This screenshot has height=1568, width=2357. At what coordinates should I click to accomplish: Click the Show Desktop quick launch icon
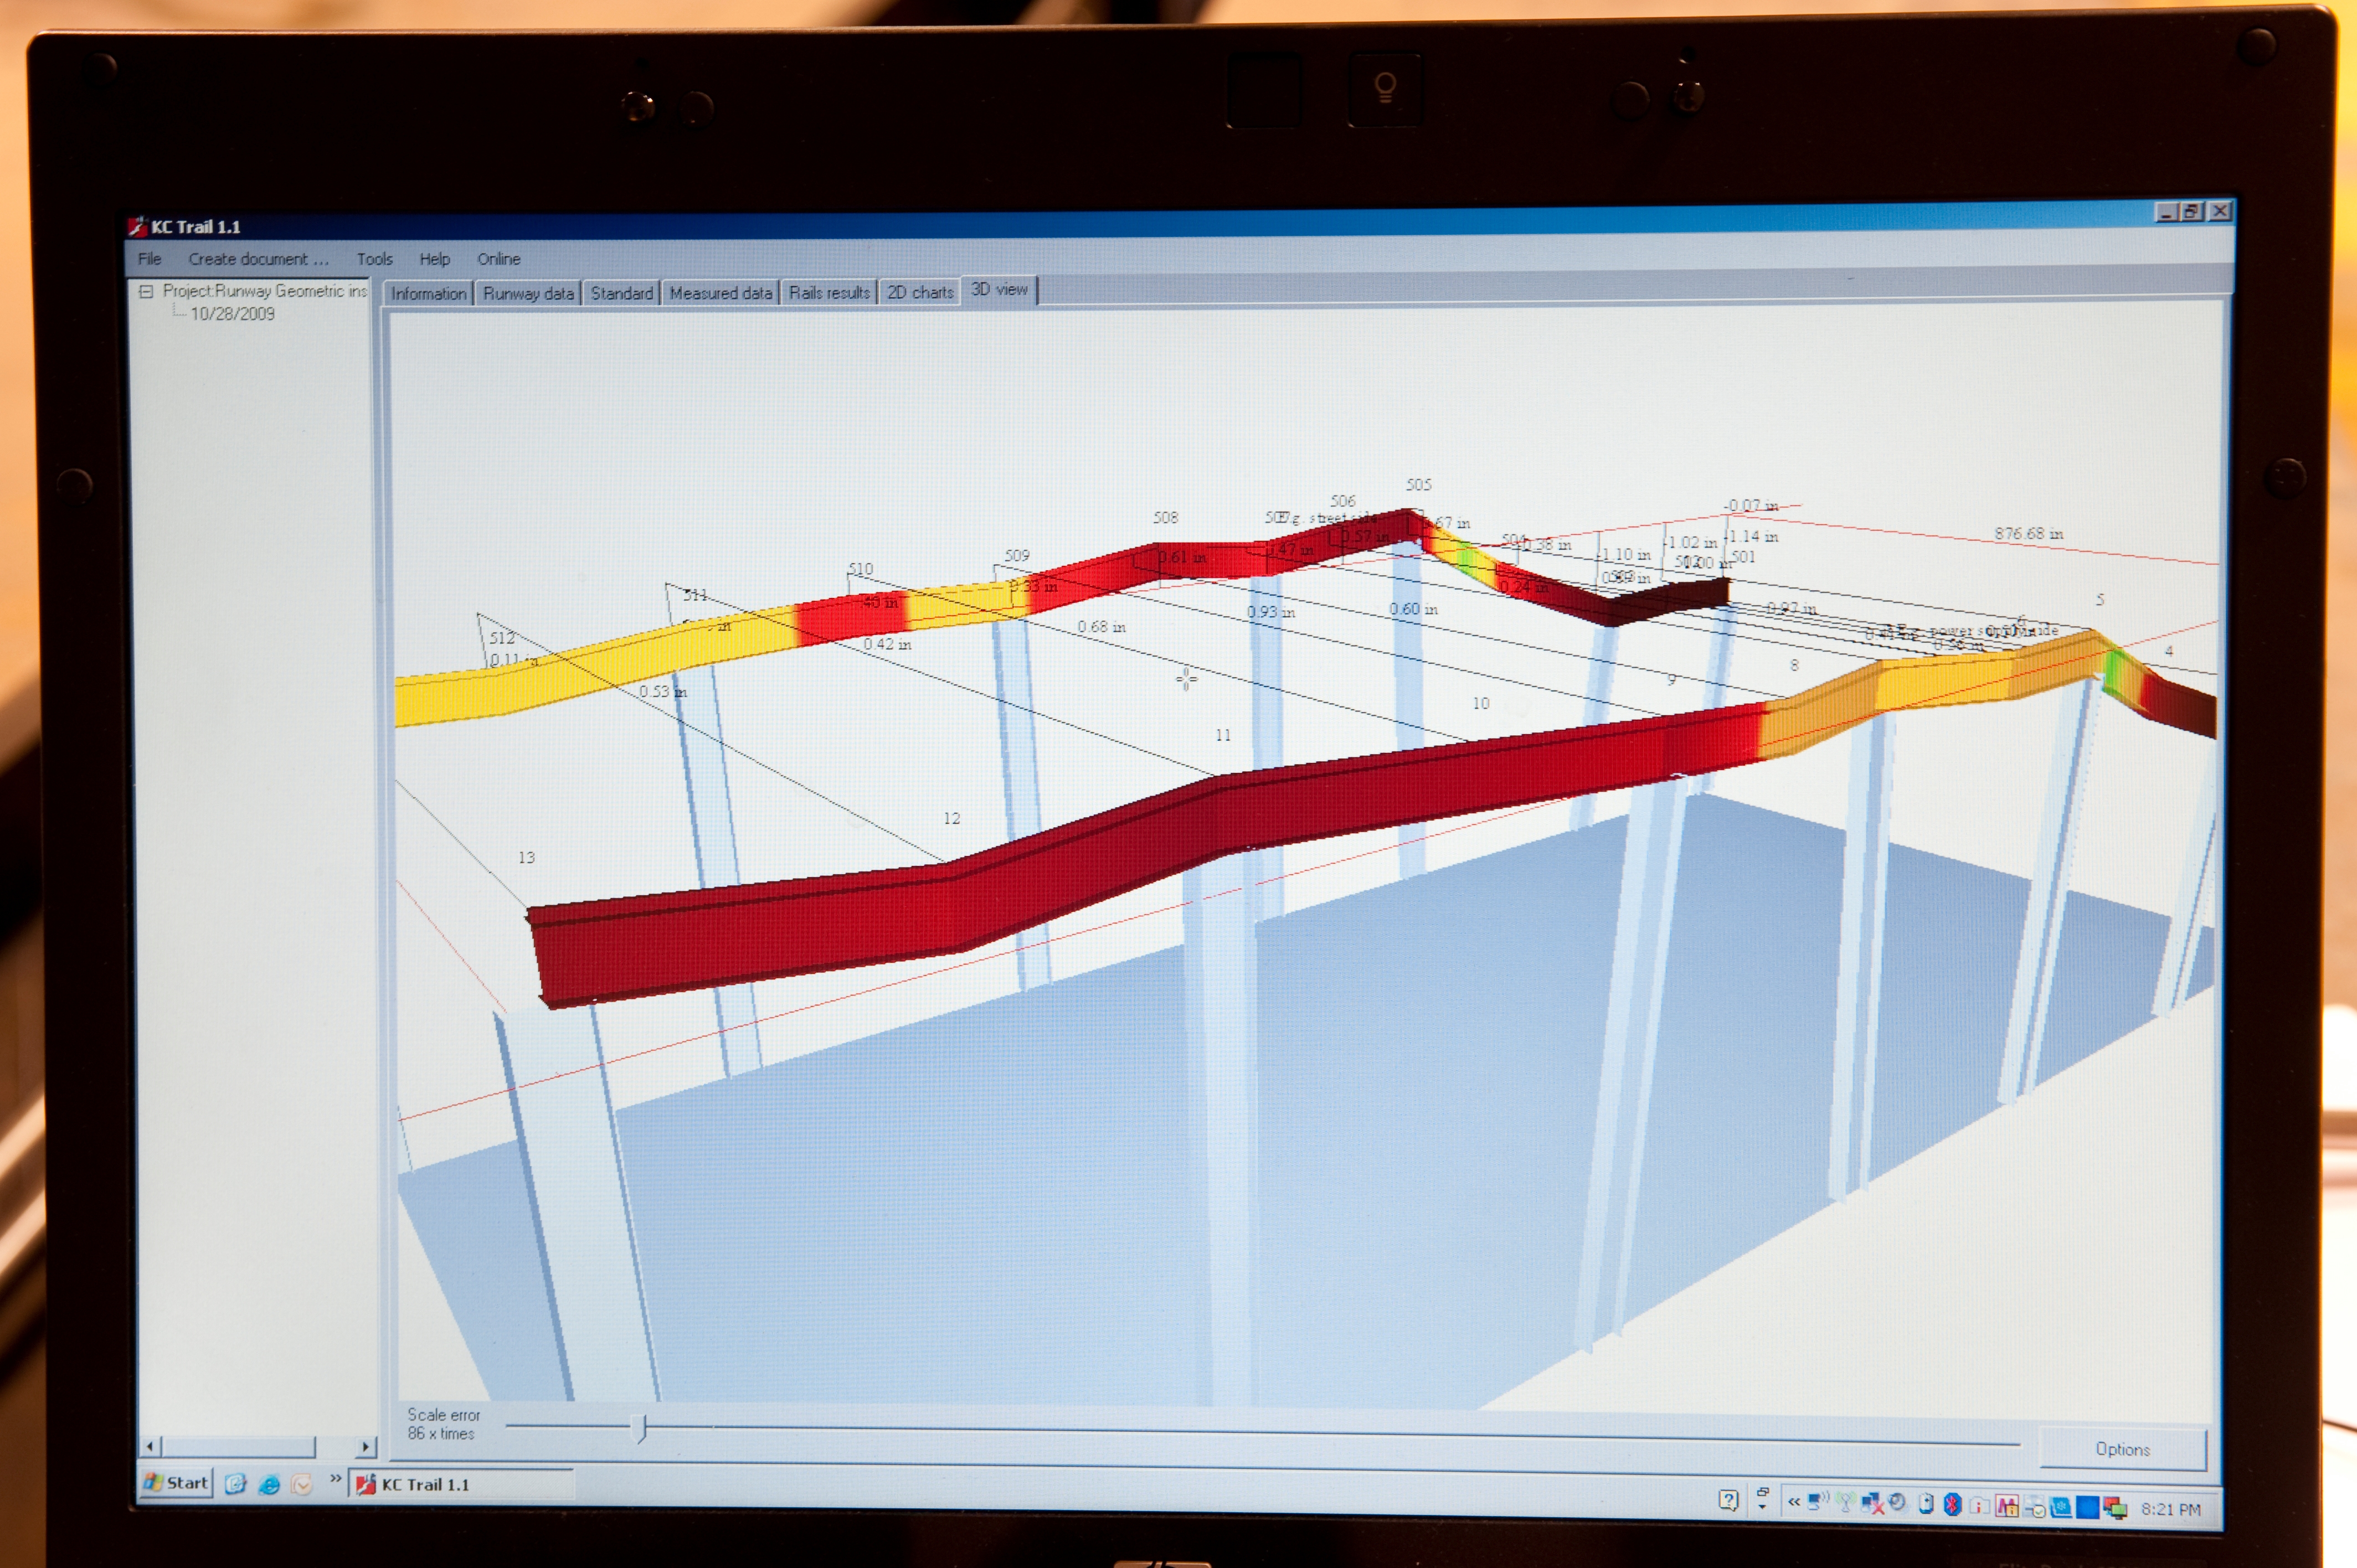coord(236,1484)
